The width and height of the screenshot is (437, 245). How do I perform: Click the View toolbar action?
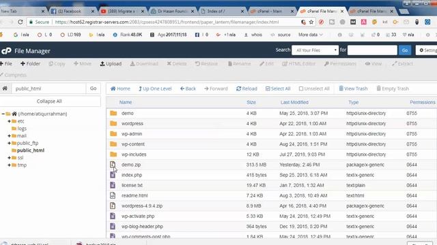(x=373, y=63)
